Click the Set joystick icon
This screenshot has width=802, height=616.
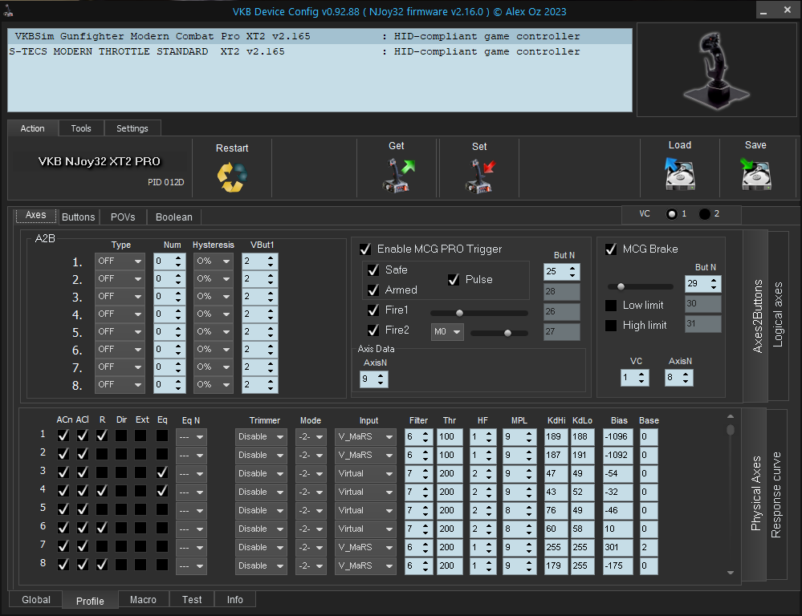point(479,176)
